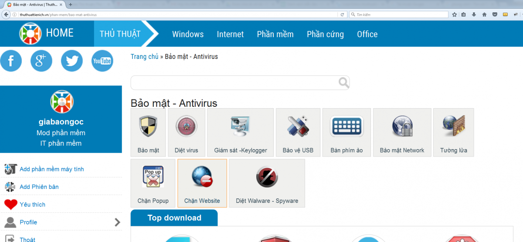Open the Twitter social icon
The height and width of the screenshot is (242, 523).
point(72,61)
